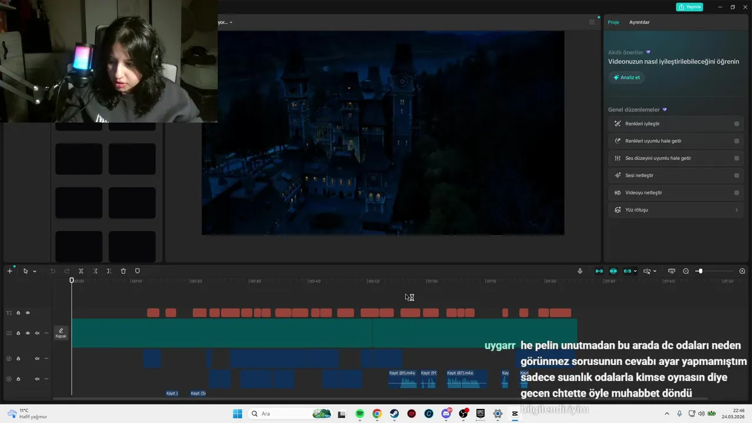Image resolution: width=752 pixels, height=423 pixels.
Task: Enable Renkleri iyileştir option
Action: [737, 124]
